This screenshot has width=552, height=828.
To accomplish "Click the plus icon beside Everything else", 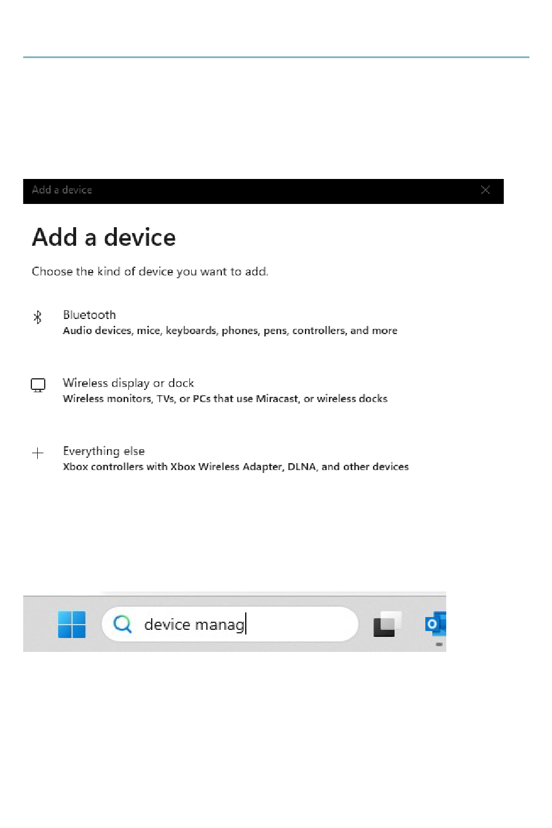I will (x=38, y=453).
